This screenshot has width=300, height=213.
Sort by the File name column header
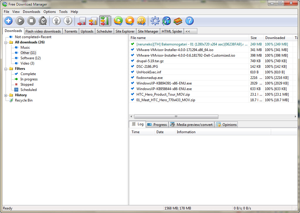tap(189, 38)
